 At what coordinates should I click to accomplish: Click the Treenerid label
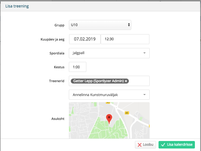click(x=57, y=81)
